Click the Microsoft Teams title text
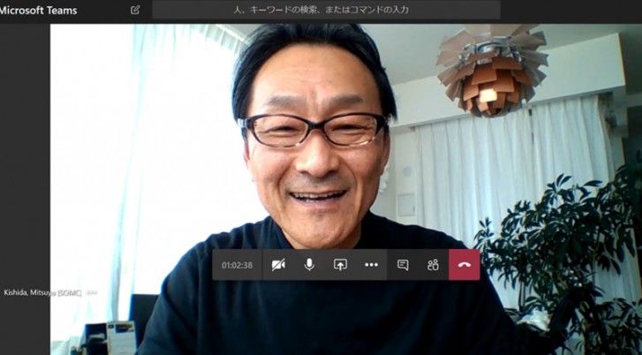 click(x=39, y=11)
